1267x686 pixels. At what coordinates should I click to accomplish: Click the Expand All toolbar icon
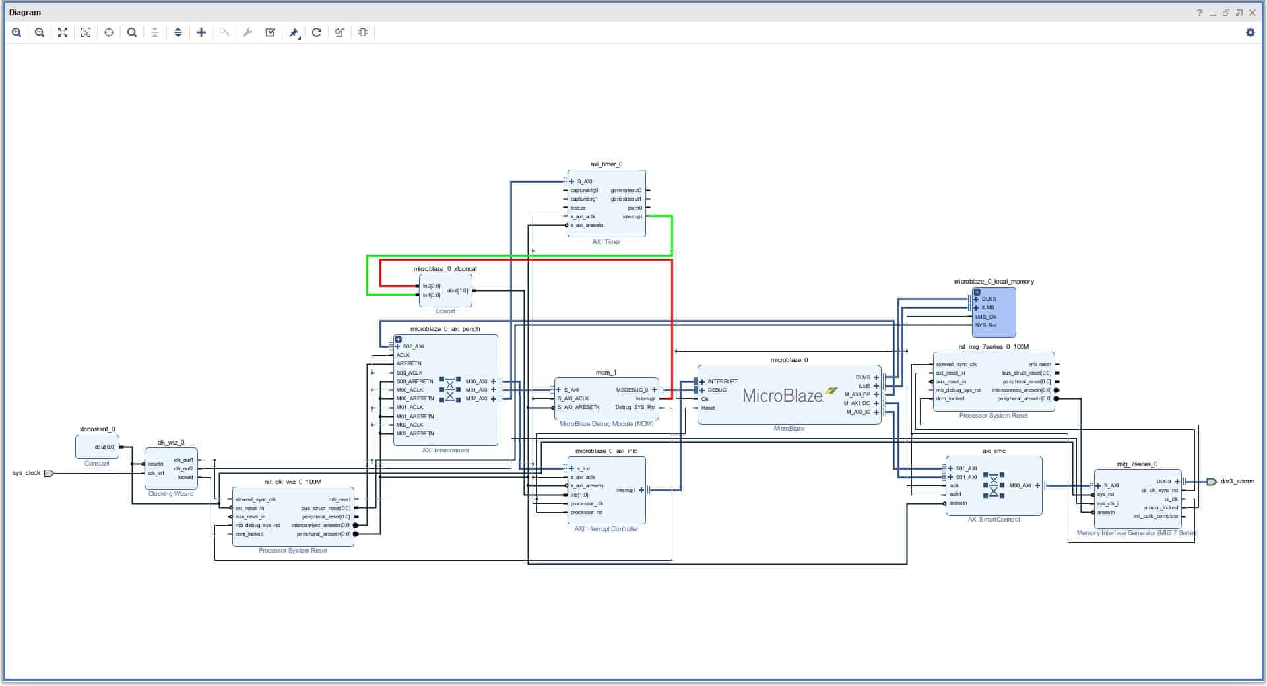pos(178,32)
